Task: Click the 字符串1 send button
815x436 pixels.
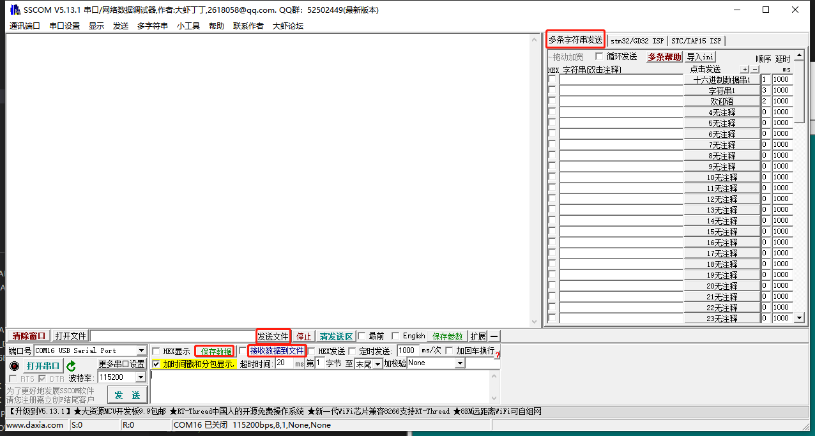Action: (722, 91)
